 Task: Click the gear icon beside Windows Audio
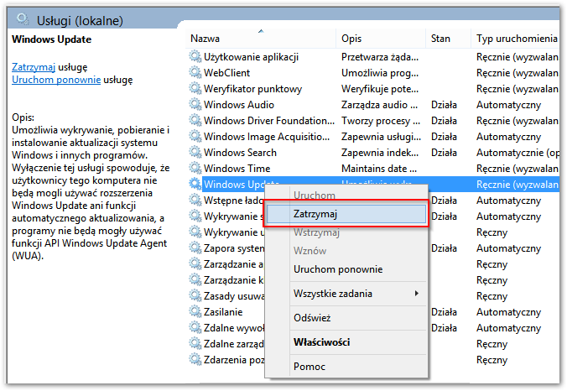[x=195, y=104]
